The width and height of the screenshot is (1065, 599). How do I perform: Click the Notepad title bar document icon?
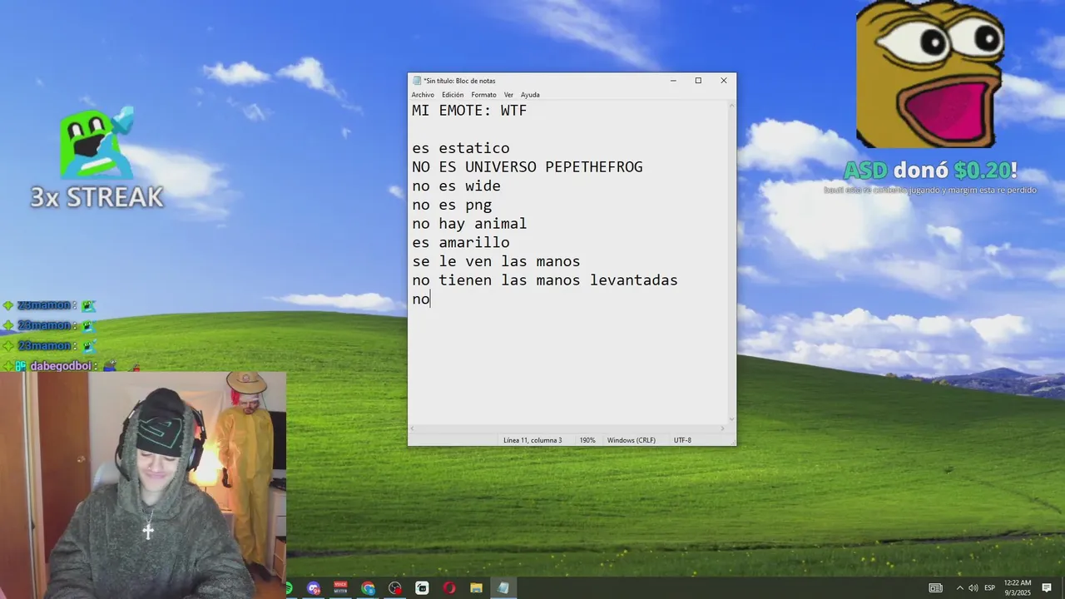pyautogui.click(x=417, y=81)
